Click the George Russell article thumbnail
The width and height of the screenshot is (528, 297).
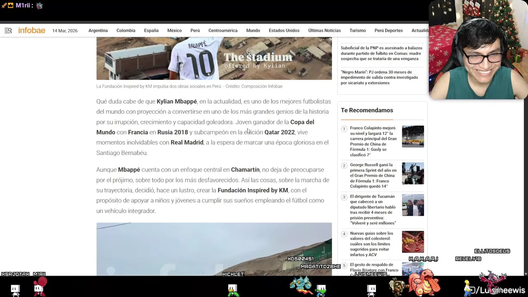(x=413, y=173)
